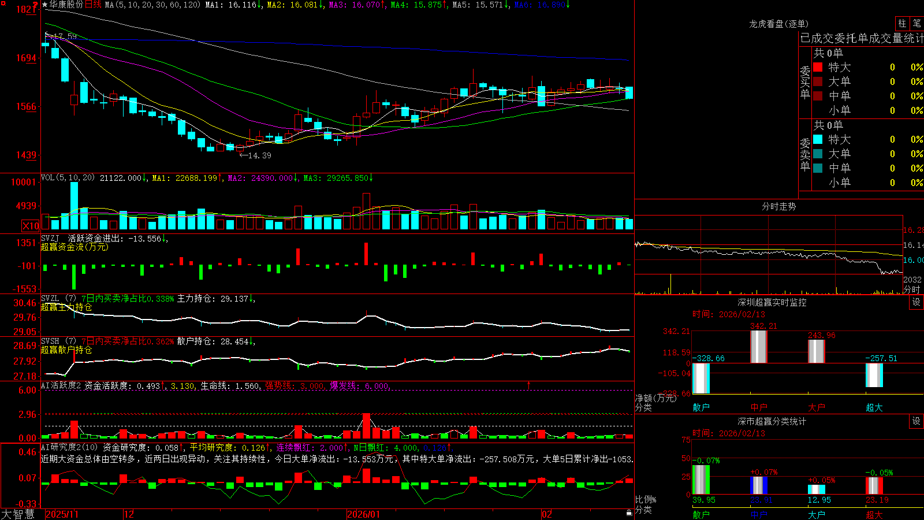The width and height of the screenshot is (924, 520).
Task: Jump to 2025/11 on the time axis
Action: click(x=62, y=514)
